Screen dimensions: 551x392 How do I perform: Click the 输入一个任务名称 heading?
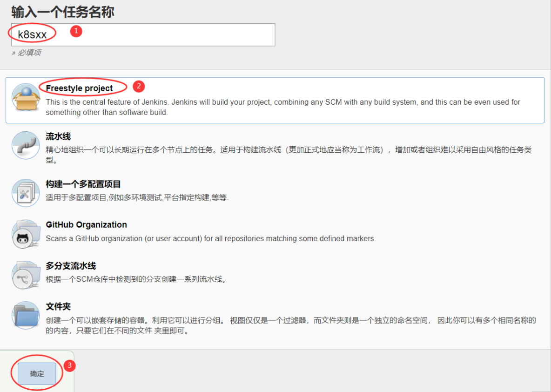(62, 12)
